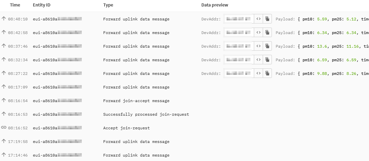Copy DevAddr of 08:37:46 event
Viewport: 369px width, 161px height.
[x=267, y=46]
